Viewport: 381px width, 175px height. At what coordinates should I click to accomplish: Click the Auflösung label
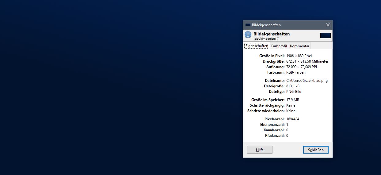click(x=276, y=67)
